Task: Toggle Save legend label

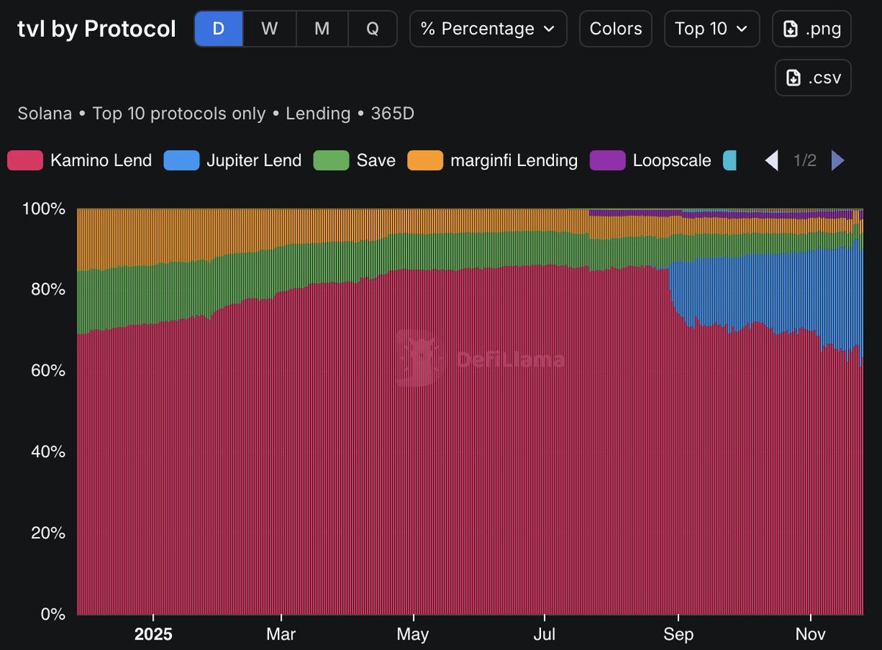Action: 376,160
